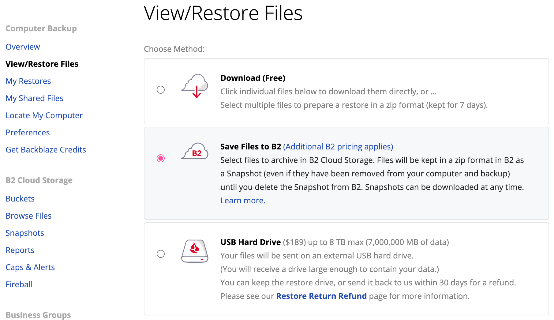This screenshot has height=320, width=554.
Task: Open Preferences in sidebar
Action: point(28,133)
